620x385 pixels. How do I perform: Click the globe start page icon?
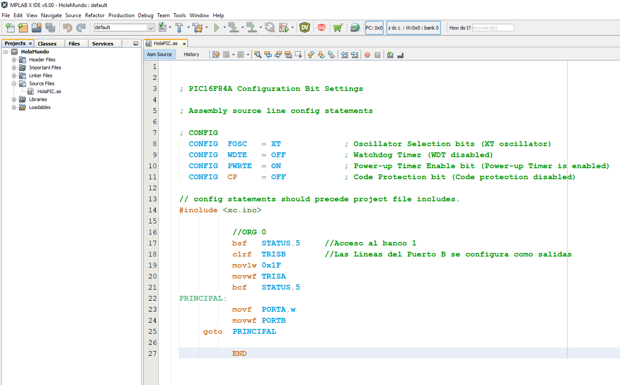tap(355, 28)
